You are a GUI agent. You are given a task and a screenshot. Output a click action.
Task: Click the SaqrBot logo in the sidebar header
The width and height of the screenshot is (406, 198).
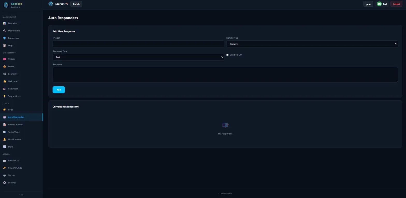pos(6,5)
